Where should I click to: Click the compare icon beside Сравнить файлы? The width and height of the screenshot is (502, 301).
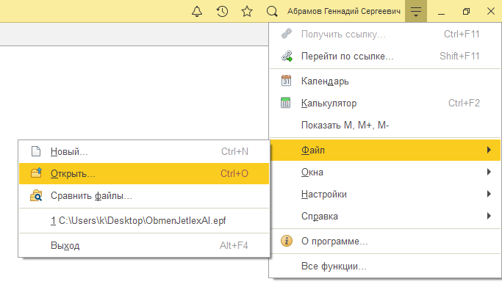36,195
